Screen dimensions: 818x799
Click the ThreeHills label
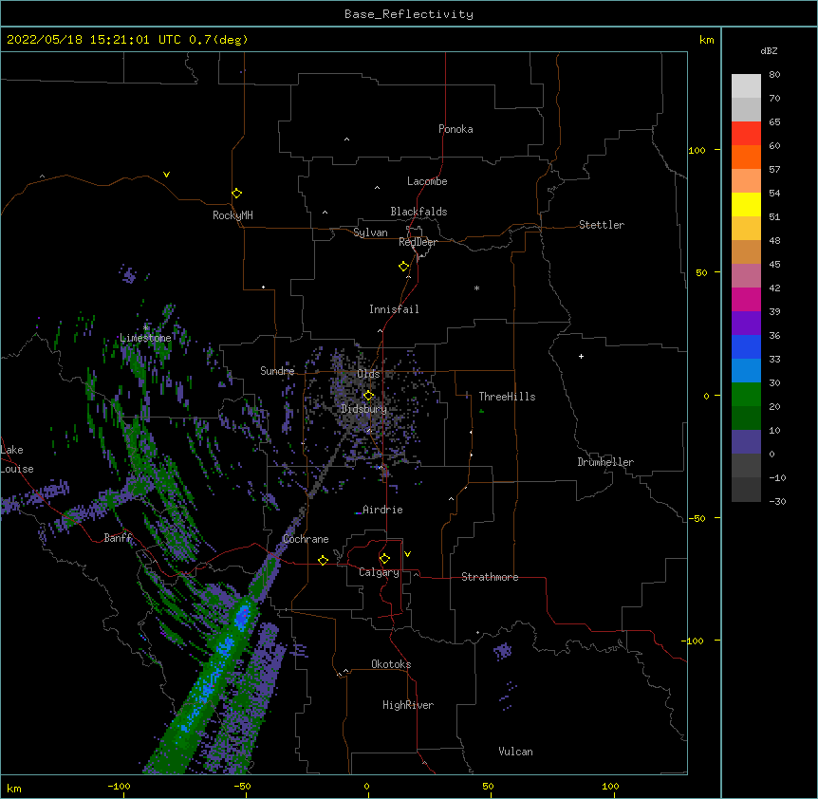point(507,397)
